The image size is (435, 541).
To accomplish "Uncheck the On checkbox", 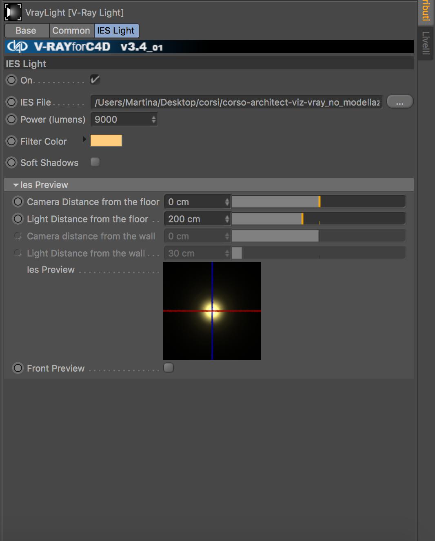I will (x=95, y=80).
